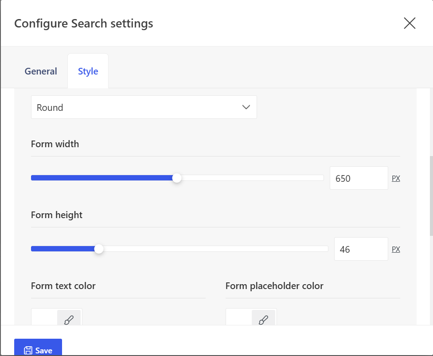433x356 pixels.
Task: Click the Form placeholder color swatch preview
Action: click(239, 317)
